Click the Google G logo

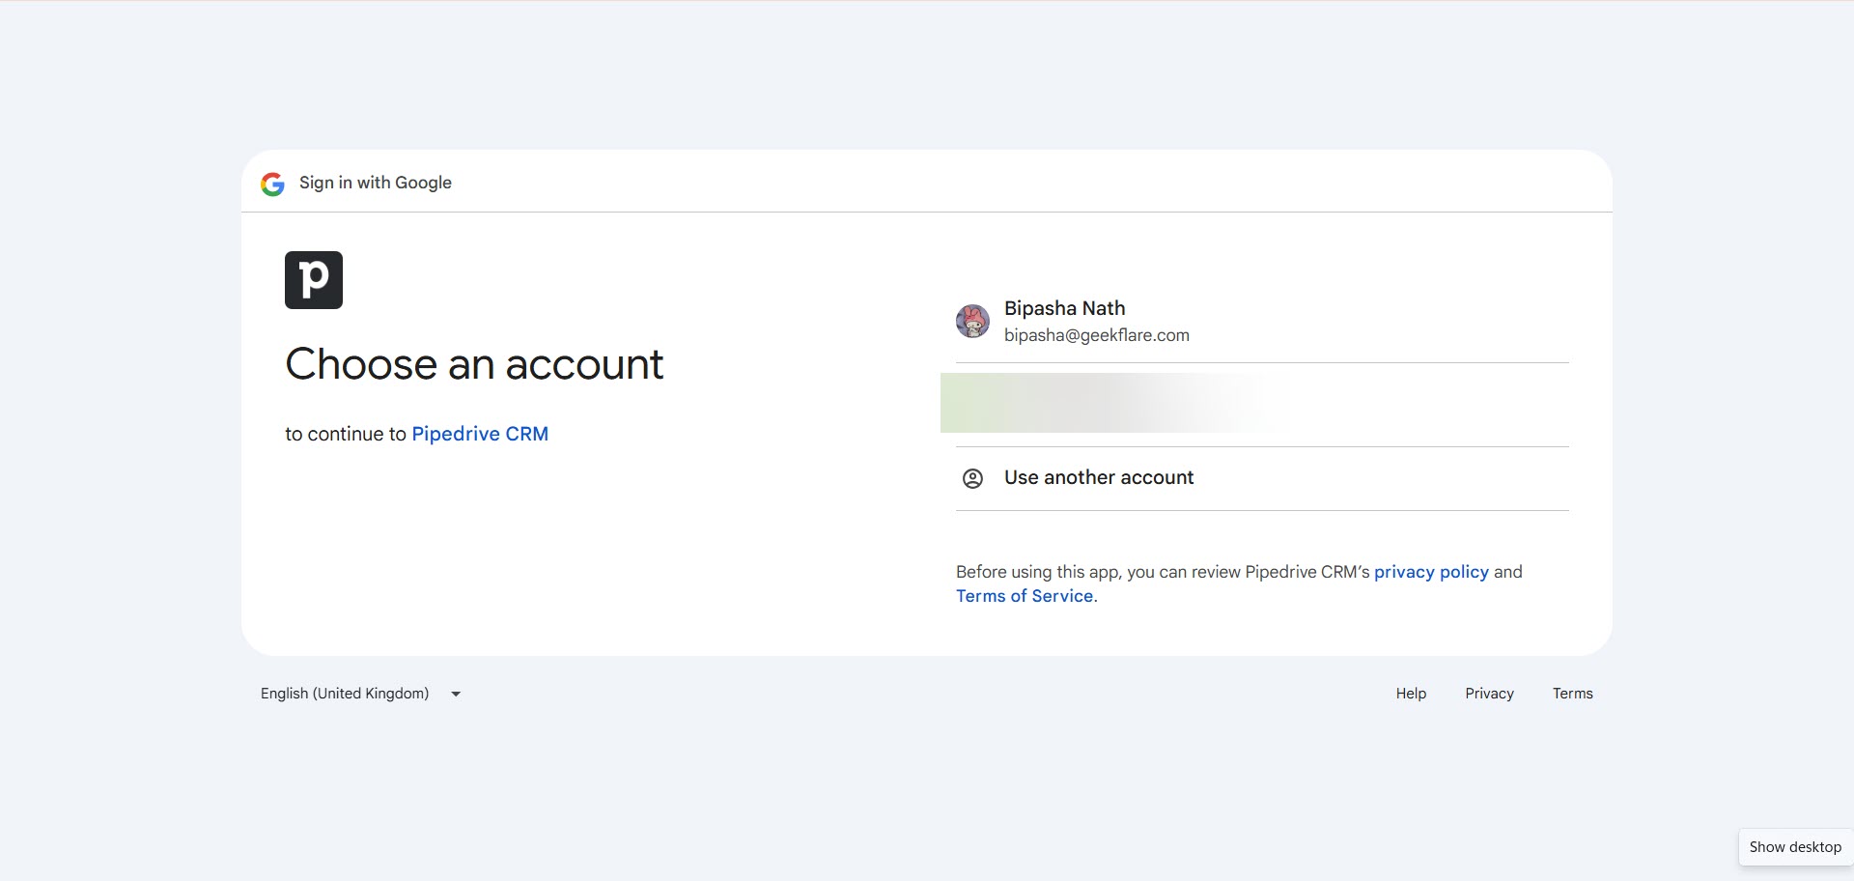coord(272,184)
